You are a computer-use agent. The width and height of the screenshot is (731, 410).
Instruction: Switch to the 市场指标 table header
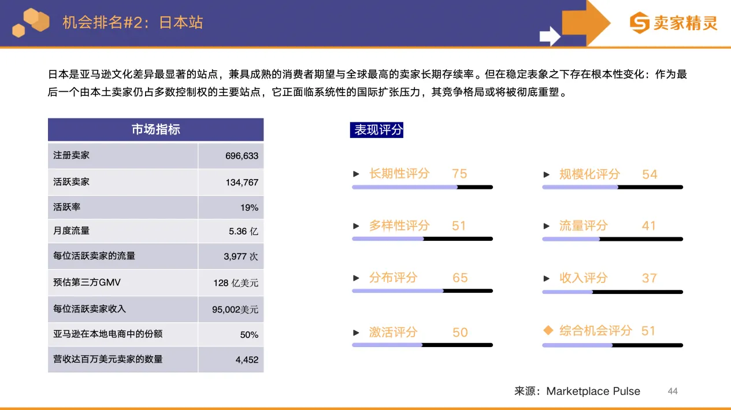point(155,129)
